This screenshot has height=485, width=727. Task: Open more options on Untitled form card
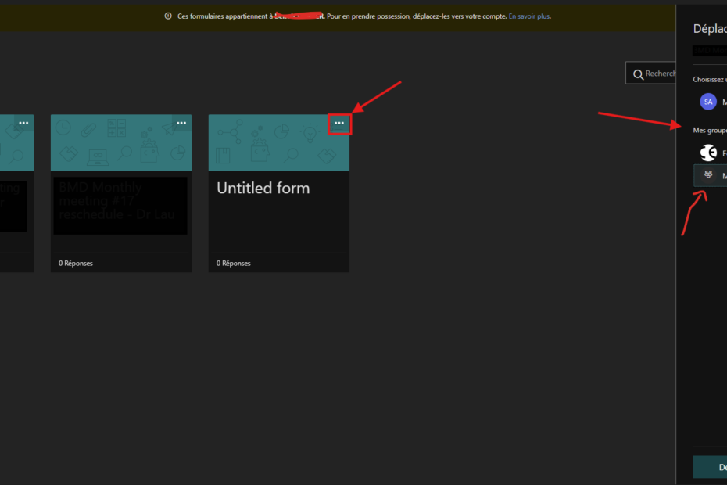(338, 123)
